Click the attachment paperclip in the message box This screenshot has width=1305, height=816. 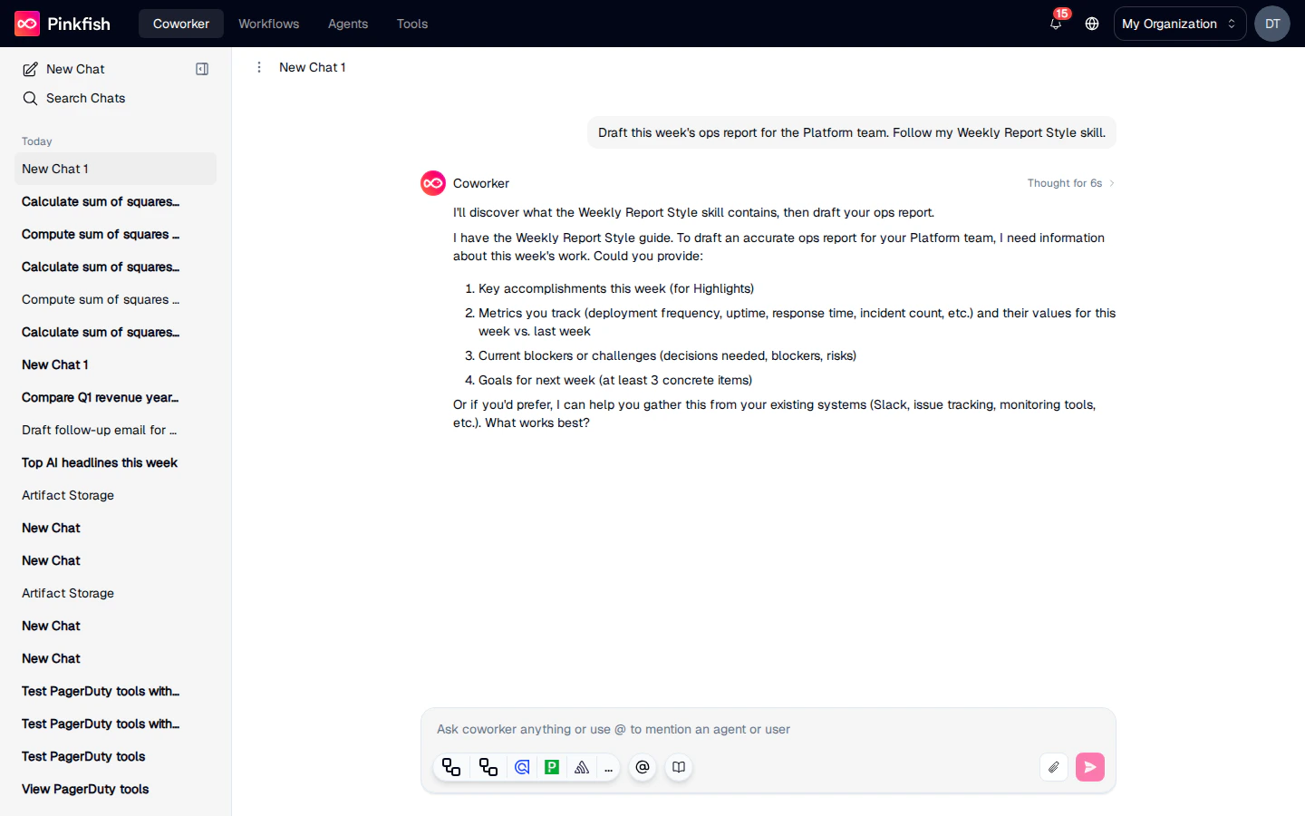[x=1053, y=767]
